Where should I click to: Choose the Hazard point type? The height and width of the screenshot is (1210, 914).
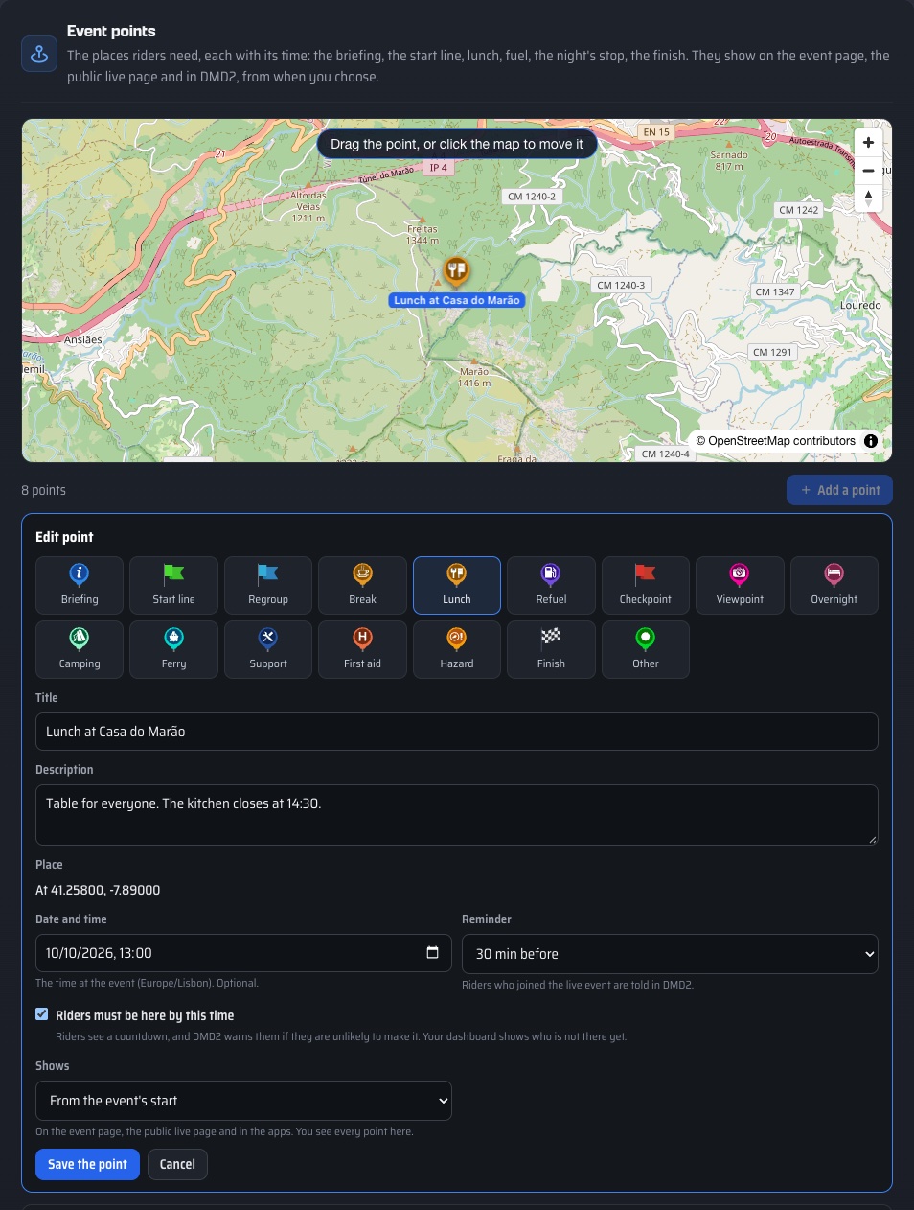click(457, 649)
